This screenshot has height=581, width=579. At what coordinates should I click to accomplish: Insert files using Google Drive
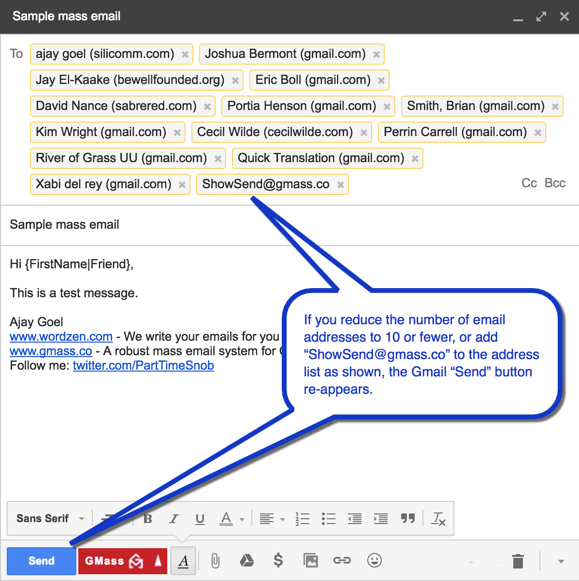[246, 560]
